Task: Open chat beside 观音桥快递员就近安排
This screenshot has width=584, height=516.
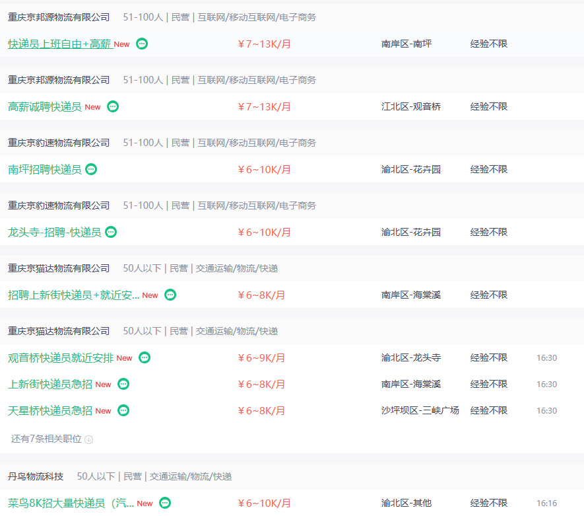Action: [145, 357]
